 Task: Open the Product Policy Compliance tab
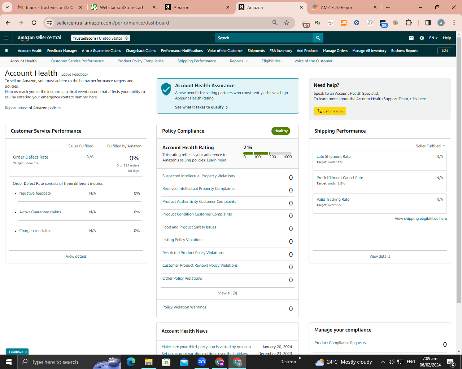pyautogui.click(x=140, y=61)
